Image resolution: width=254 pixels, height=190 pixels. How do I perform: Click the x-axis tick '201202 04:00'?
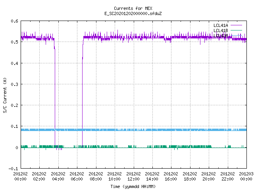pos(58,176)
